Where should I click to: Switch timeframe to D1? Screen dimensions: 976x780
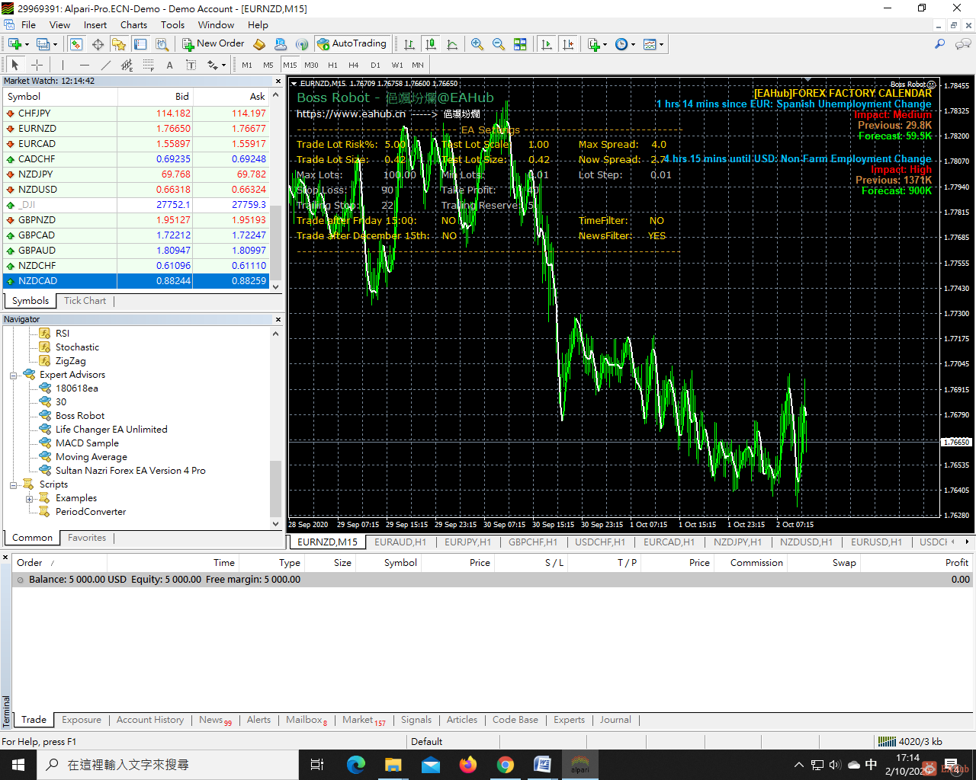[375, 65]
